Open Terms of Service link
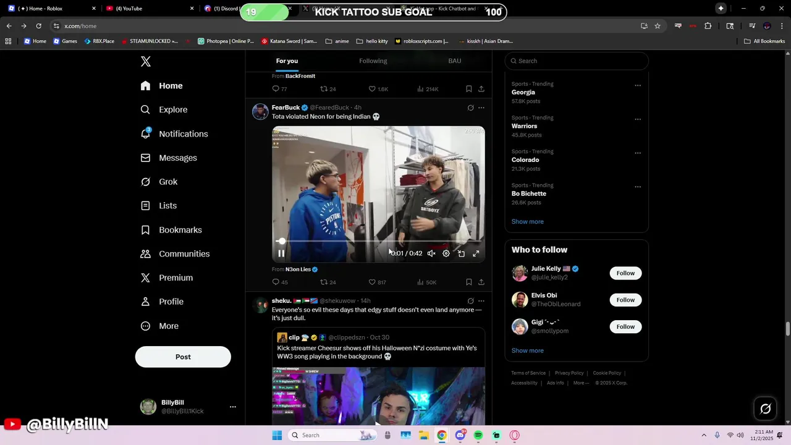This screenshot has width=791, height=445. (x=528, y=373)
